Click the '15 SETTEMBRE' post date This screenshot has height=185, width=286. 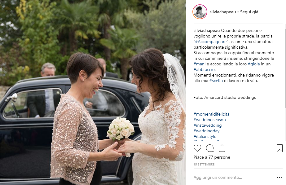[x=204, y=164]
